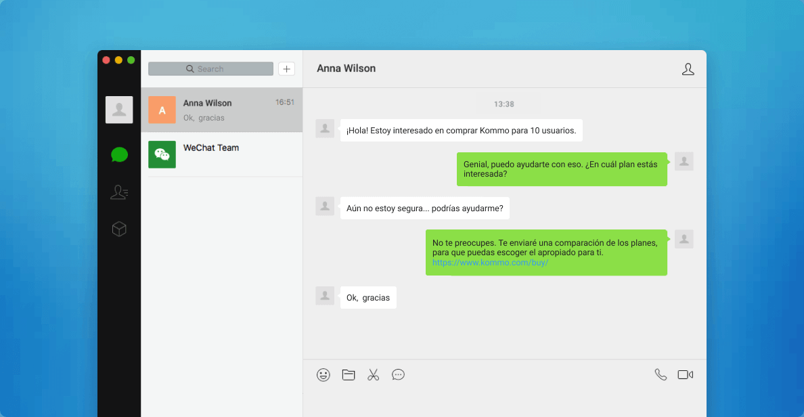Open the file attachment folder icon
Viewport: 804px width, 417px height.
[349, 374]
